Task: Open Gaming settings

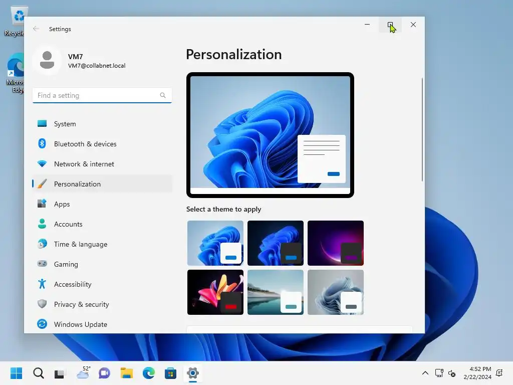Action: tap(102, 264)
